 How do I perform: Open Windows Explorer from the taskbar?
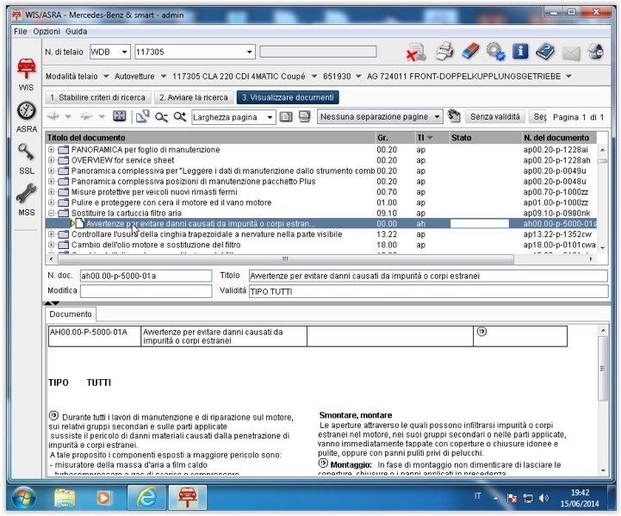click(65, 497)
